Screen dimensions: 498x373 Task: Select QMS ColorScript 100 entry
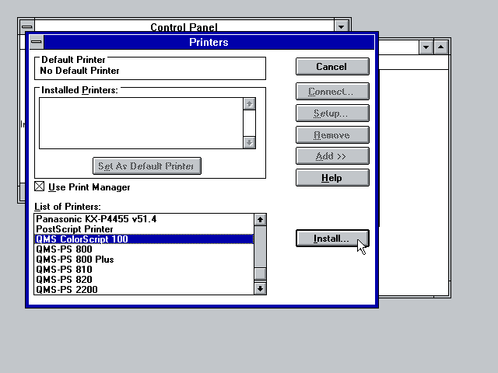click(144, 239)
